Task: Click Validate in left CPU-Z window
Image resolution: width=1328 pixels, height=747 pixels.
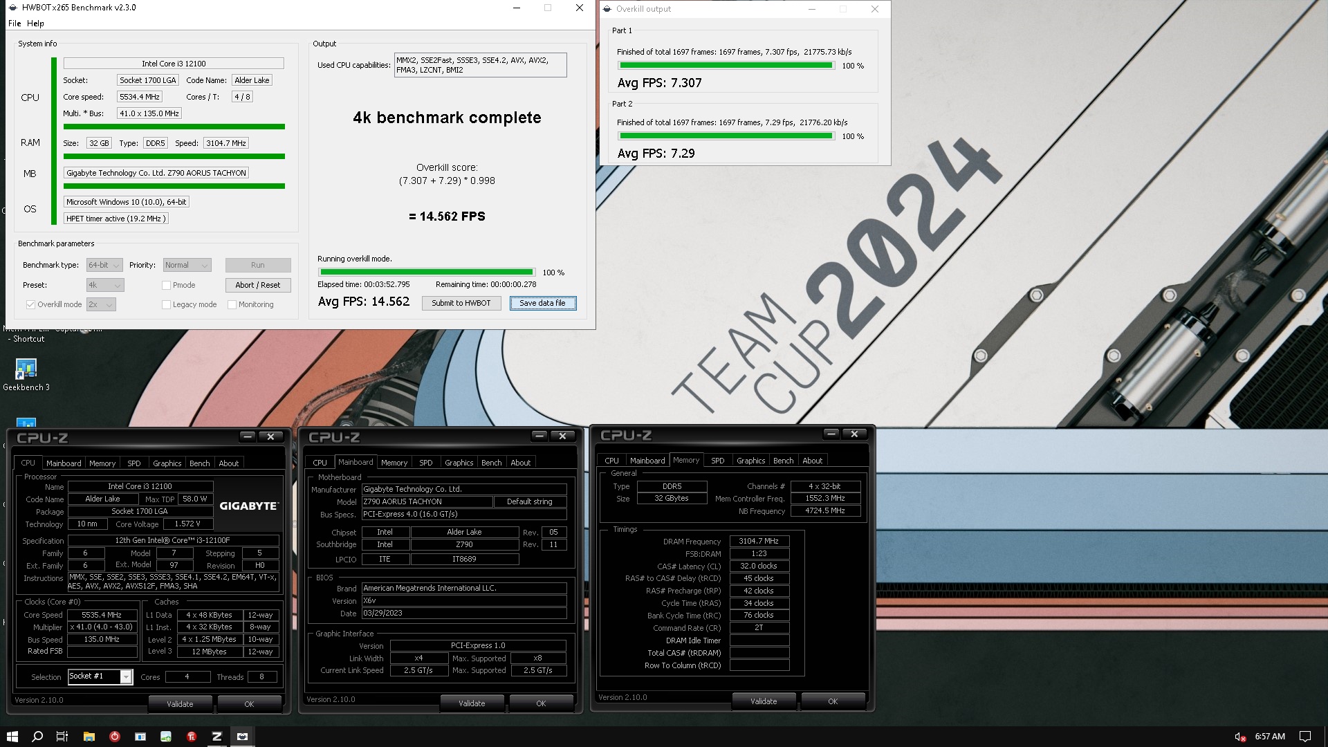Action: (x=180, y=704)
